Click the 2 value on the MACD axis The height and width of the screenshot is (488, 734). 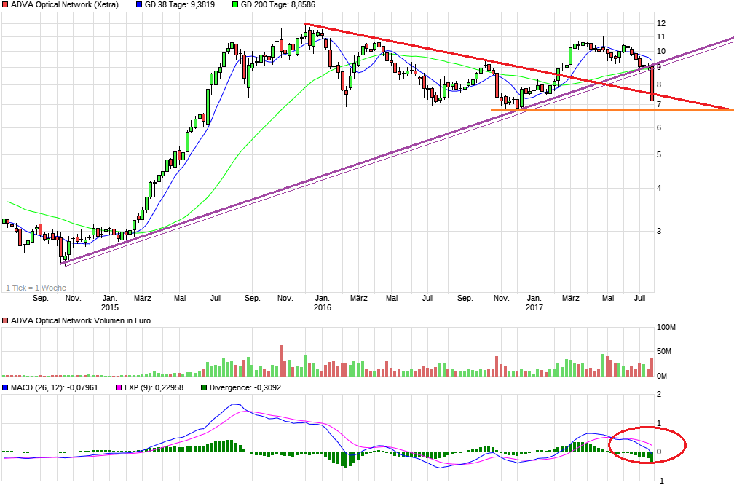click(x=659, y=394)
